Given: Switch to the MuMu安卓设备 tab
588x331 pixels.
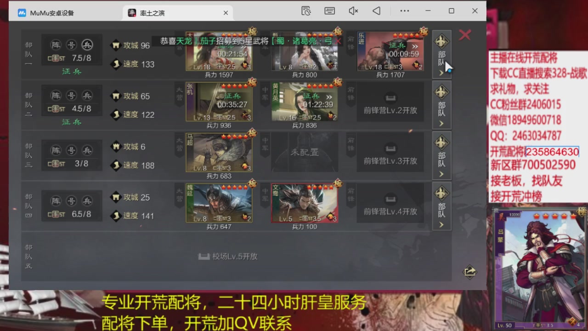Looking at the screenshot, I should 52,13.
